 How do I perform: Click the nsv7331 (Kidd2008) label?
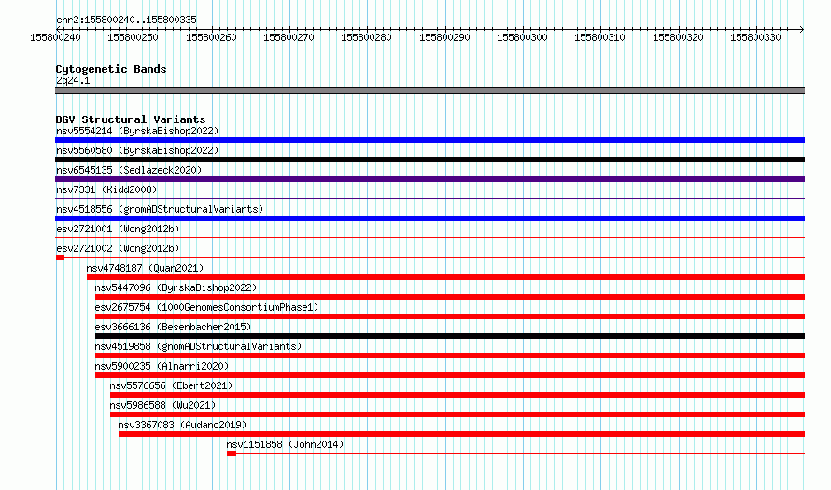coord(106,189)
